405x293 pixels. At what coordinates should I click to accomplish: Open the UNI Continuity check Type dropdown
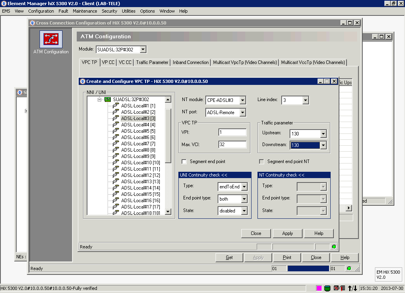(244, 187)
